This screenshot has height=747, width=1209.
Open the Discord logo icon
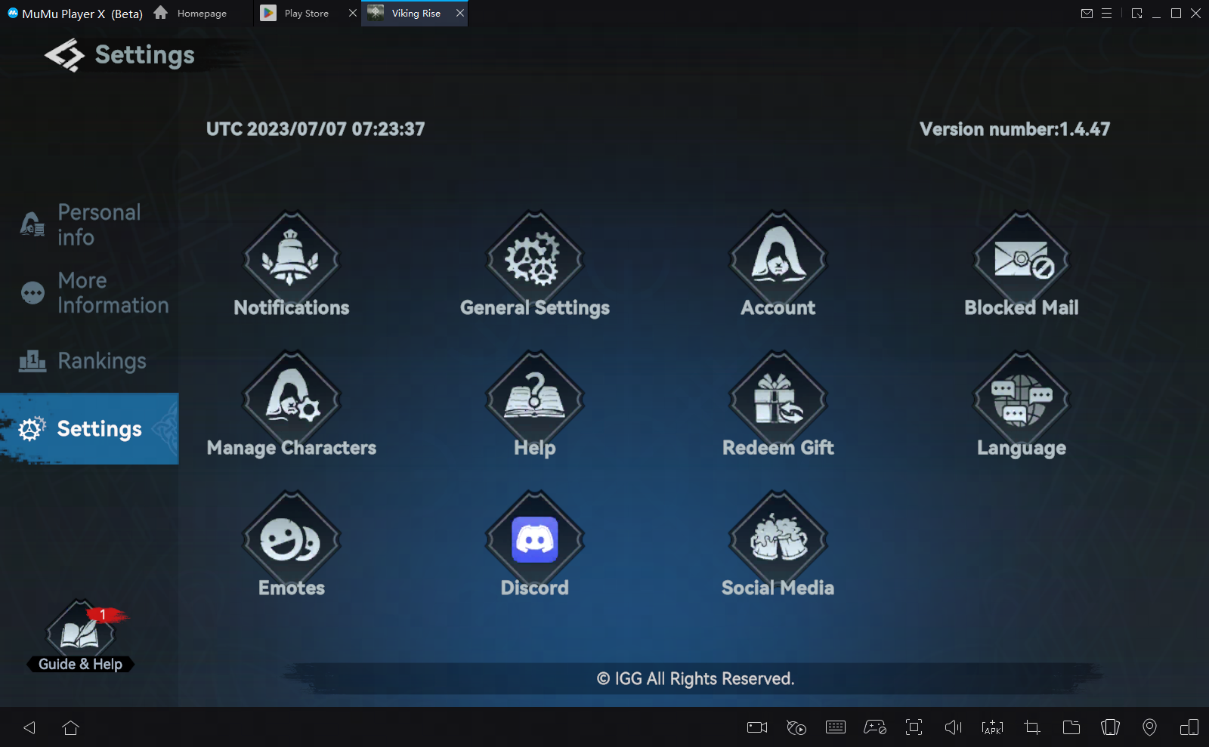tap(534, 539)
